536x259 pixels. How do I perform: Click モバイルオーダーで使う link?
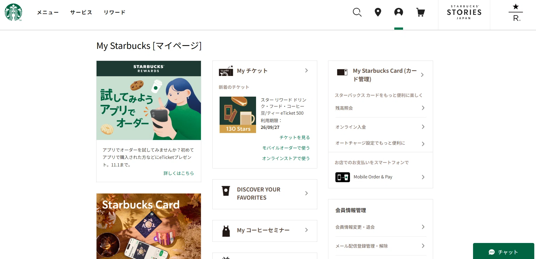click(x=286, y=148)
